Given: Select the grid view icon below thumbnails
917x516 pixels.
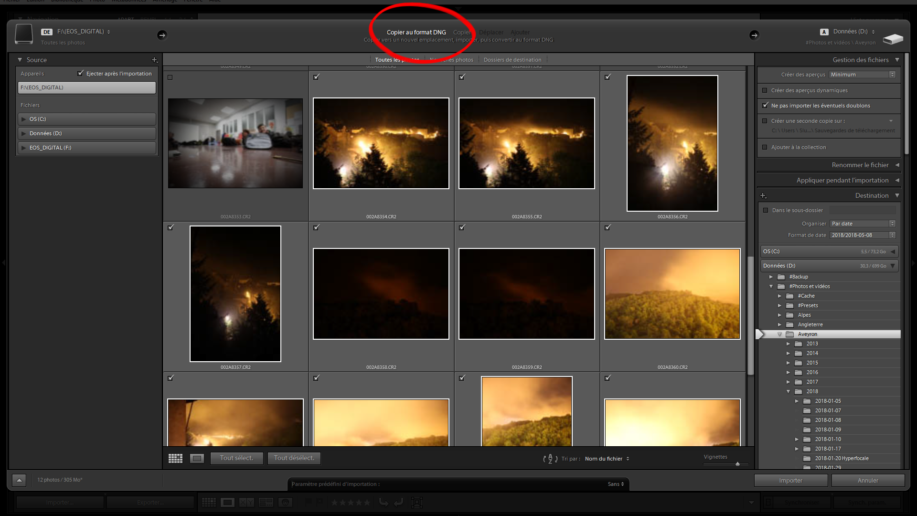Looking at the screenshot, I should point(175,458).
